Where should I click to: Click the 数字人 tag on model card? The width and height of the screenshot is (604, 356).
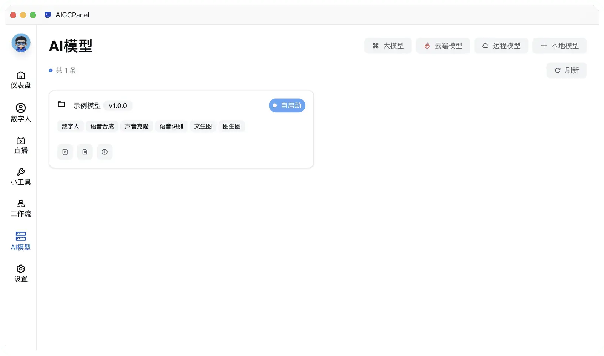pyautogui.click(x=71, y=126)
